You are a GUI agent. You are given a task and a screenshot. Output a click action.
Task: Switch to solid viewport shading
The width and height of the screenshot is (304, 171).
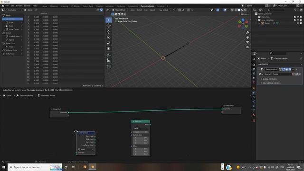point(239,10)
